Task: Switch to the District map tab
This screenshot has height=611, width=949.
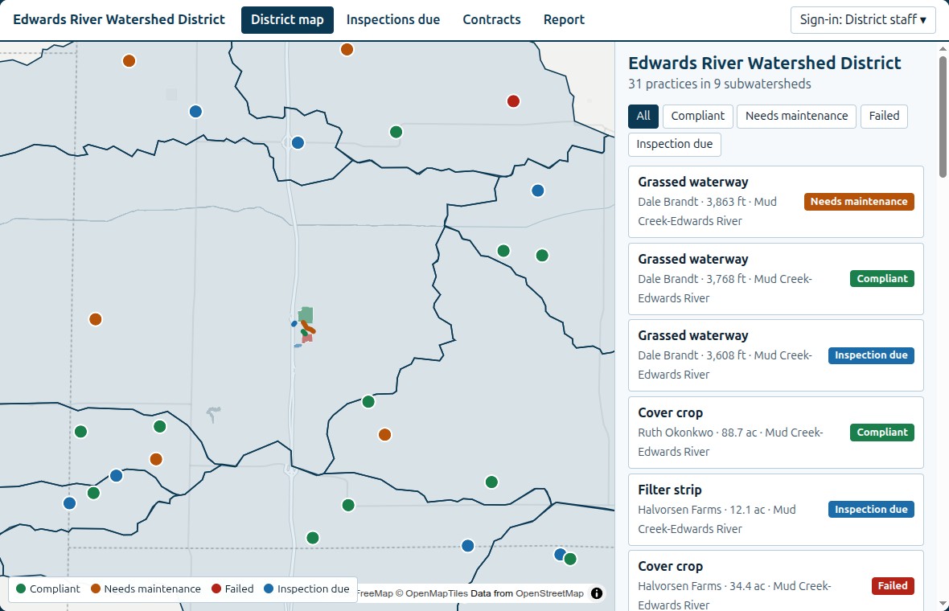Action: click(287, 20)
